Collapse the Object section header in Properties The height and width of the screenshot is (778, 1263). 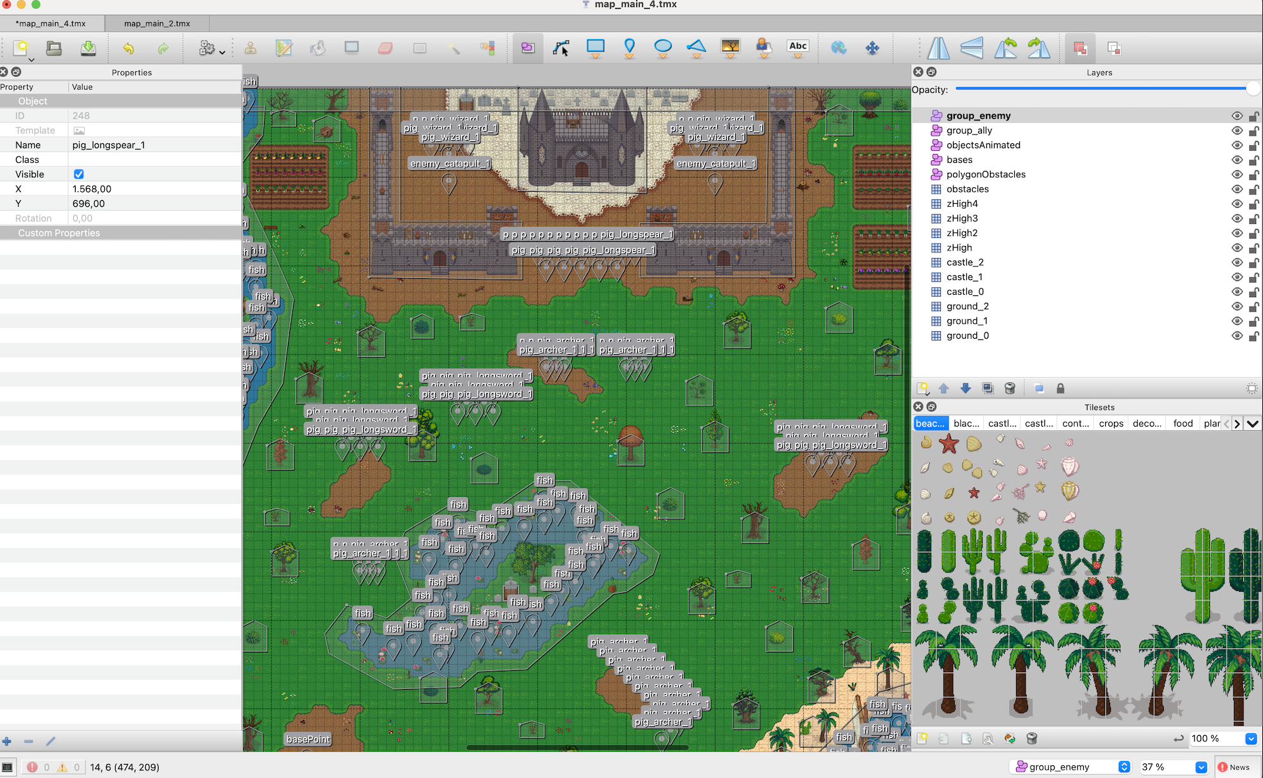[121, 101]
